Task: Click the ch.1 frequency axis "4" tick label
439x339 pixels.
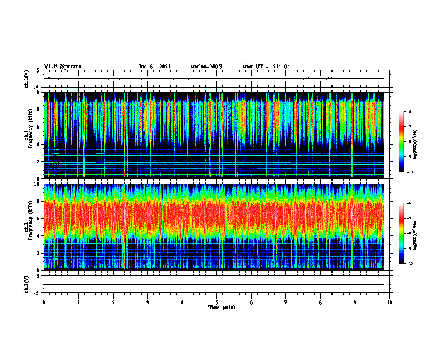Action: click(39, 145)
